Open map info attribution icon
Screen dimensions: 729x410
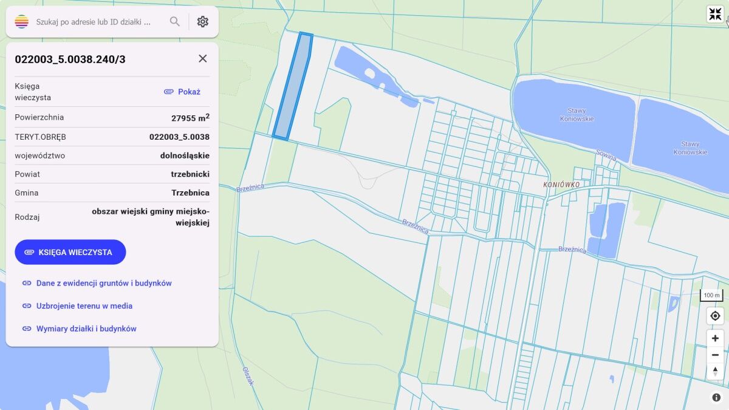[x=716, y=397]
